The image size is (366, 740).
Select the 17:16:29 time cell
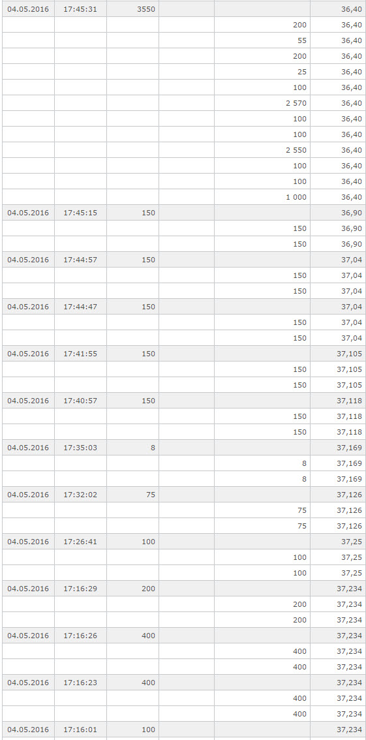click(x=80, y=588)
